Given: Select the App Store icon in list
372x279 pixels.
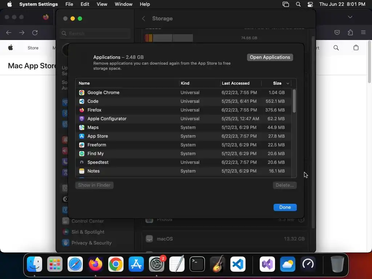Looking at the screenshot, I should coord(82,136).
